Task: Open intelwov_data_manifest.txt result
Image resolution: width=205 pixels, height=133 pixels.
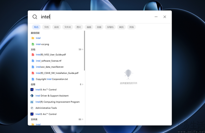Action: 49,67
